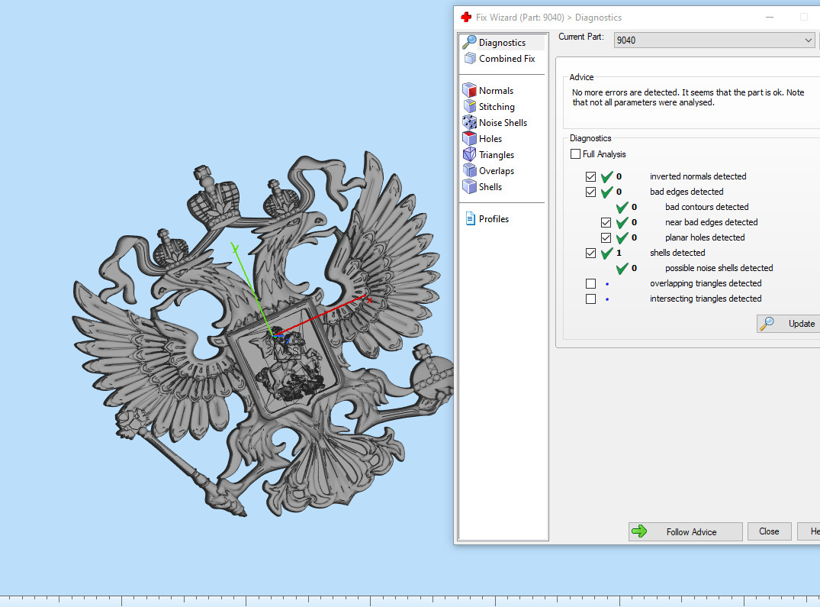Click the 'overlapping triangles detected' label
Viewport: 820px width, 607px height.
(706, 283)
